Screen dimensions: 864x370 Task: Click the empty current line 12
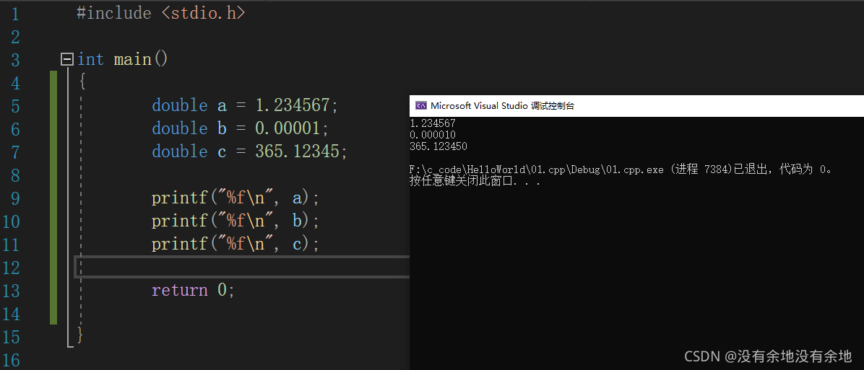click(x=242, y=267)
